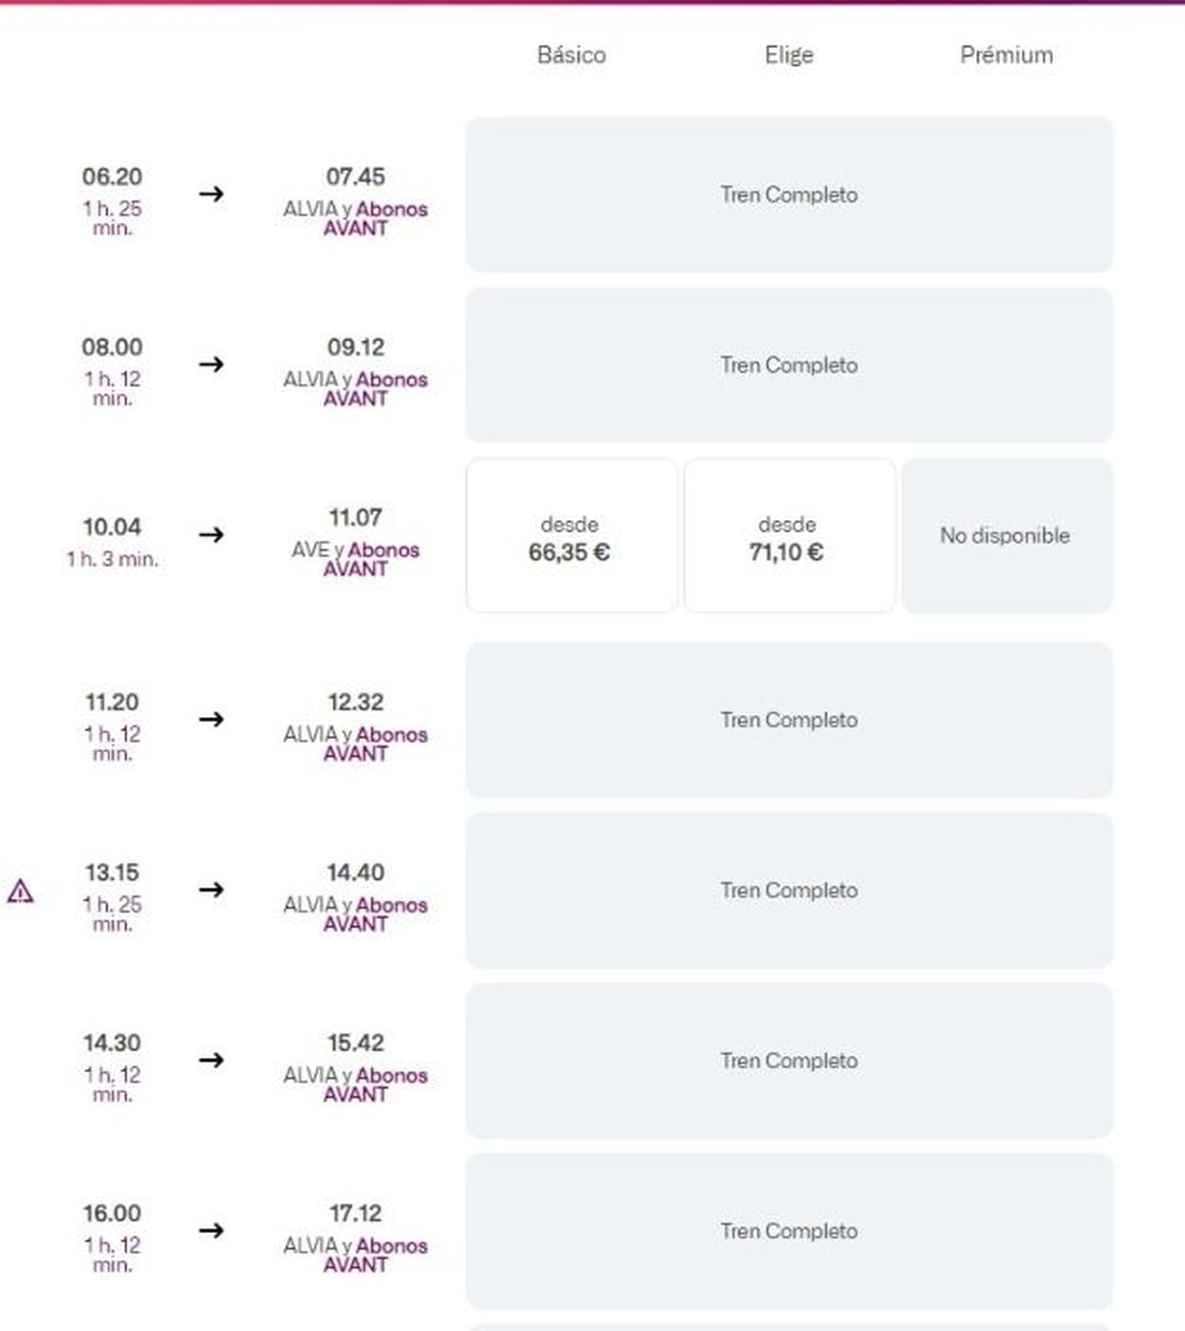The width and height of the screenshot is (1185, 1331).
Task: Click the arrow icon on the 11.20 departure row
Action: (211, 718)
